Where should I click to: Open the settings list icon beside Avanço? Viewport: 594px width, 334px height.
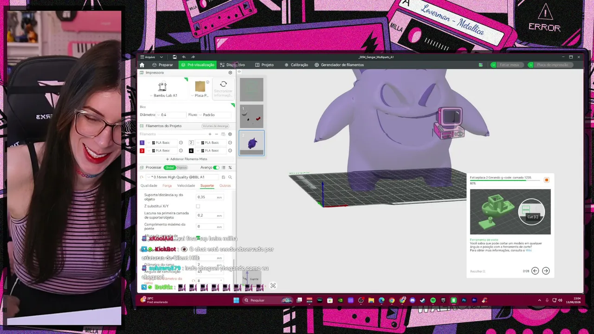tap(223, 167)
